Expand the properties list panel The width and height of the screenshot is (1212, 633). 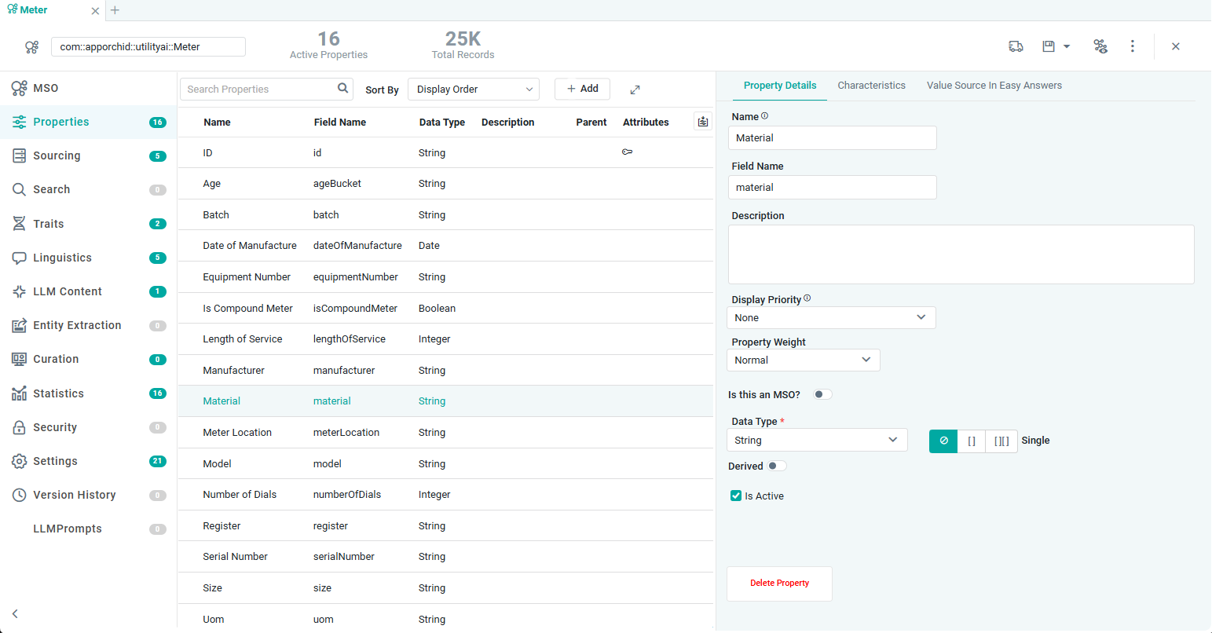click(x=635, y=90)
